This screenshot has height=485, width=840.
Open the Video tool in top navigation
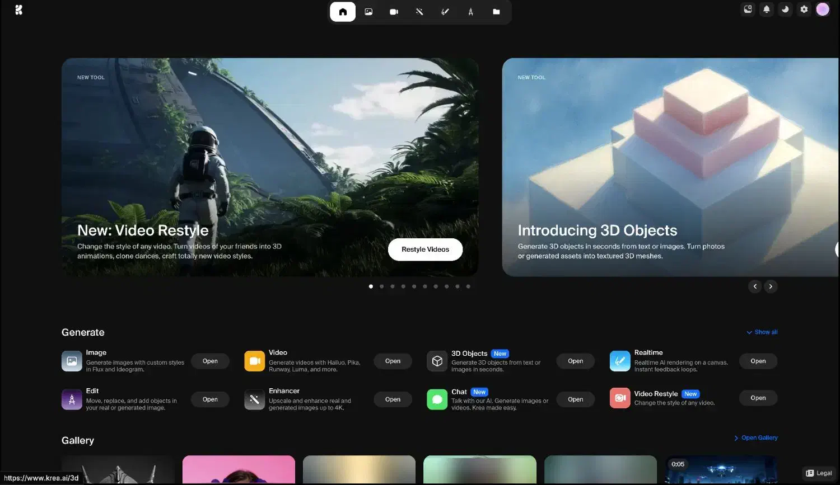tap(394, 12)
